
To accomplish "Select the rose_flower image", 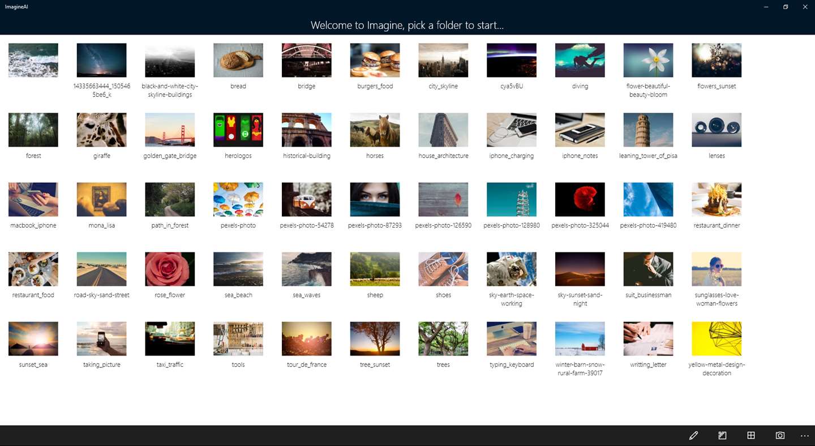I will (170, 269).
